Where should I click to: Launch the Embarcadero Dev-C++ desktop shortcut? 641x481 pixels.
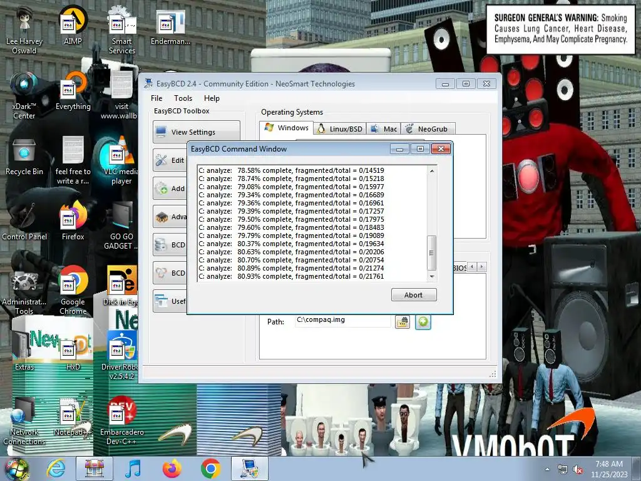coord(122,420)
